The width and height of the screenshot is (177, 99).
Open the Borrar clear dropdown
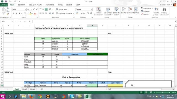(145, 14)
